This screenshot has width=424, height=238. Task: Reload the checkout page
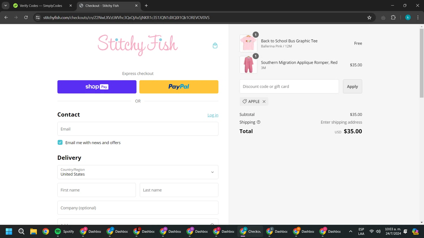[x=26, y=17]
